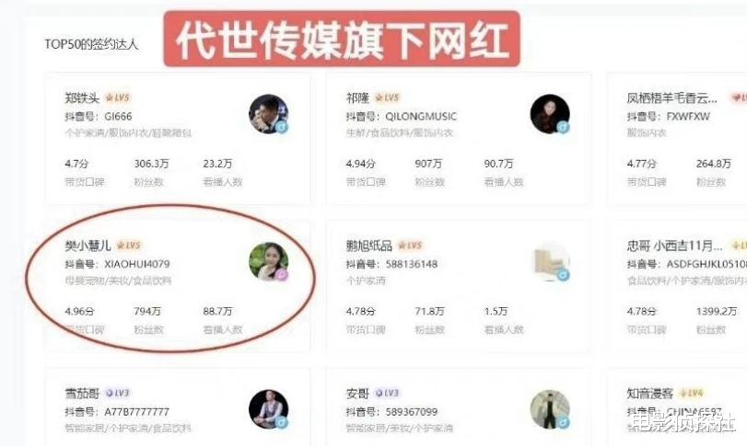Click the LV5 badge next to 郑铁头
Image resolution: width=747 pixels, height=446 pixels.
coord(117,98)
